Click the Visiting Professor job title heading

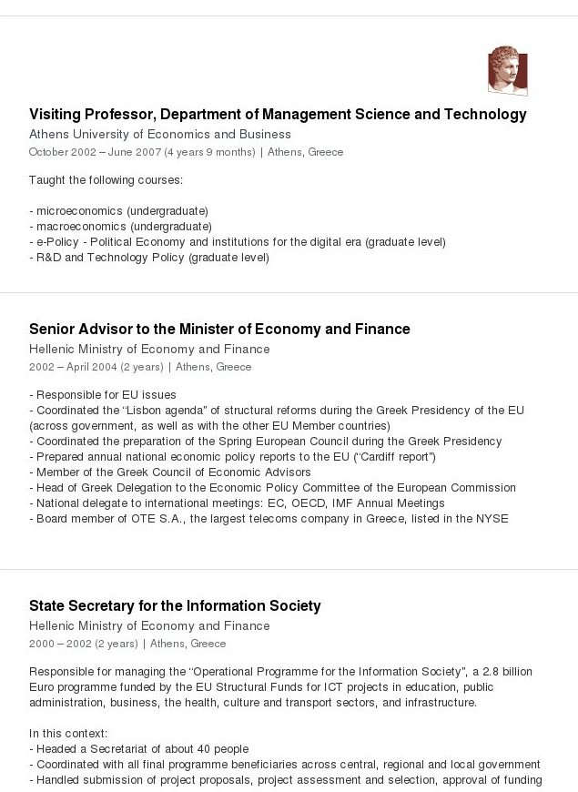point(278,115)
